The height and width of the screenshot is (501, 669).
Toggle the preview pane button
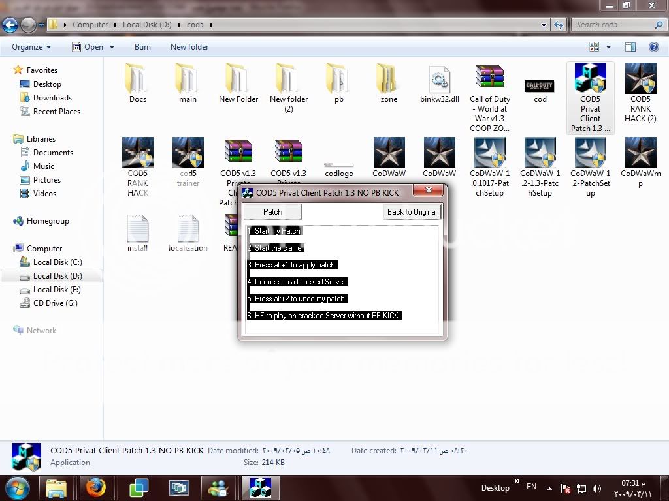pyautogui.click(x=630, y=47)
